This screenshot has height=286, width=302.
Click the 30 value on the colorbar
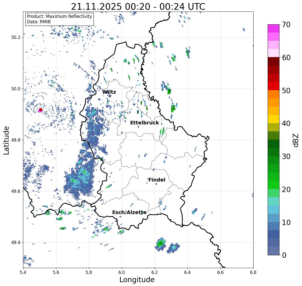point(286,156)
